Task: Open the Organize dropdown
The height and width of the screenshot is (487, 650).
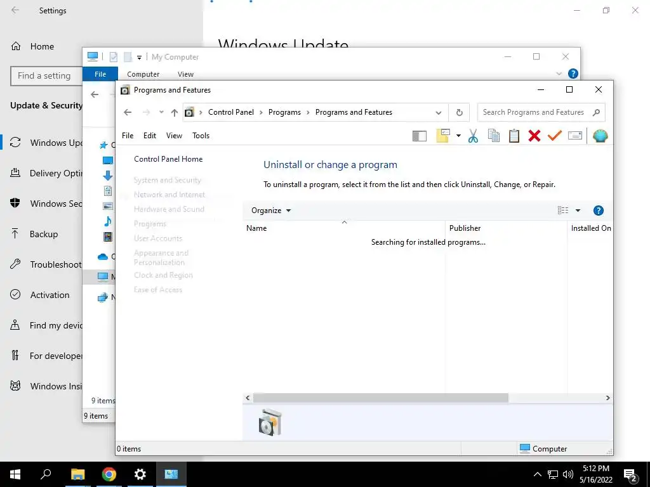Action: (270, 211)
